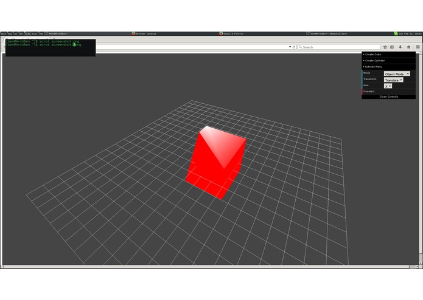Click the horizontal scrollbar at page bottom
Screen dimensions: 423x300
[x=211, y=267]
